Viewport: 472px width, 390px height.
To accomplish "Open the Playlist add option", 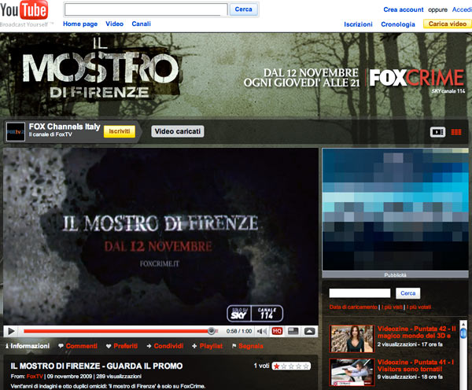I will pyautogui.click(x=207, y=346).
